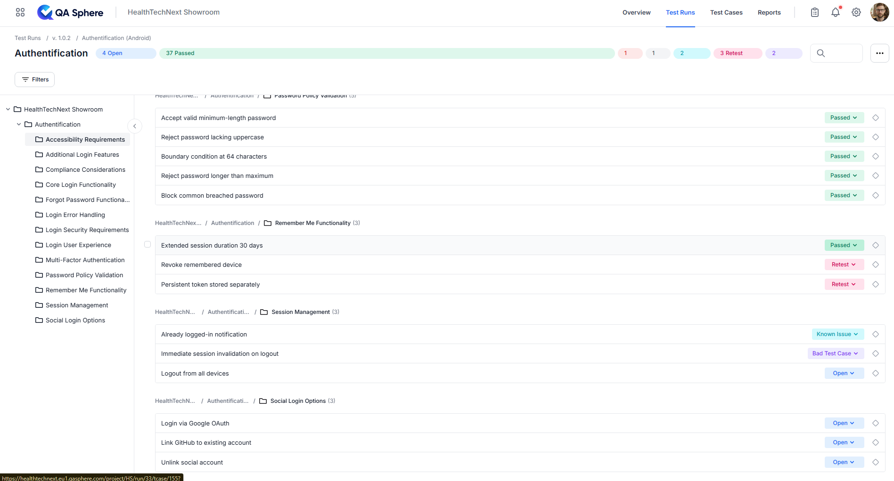Open the Social Login Options folder
This screenshot has height=481, width=894.
[x=70, y=320]
